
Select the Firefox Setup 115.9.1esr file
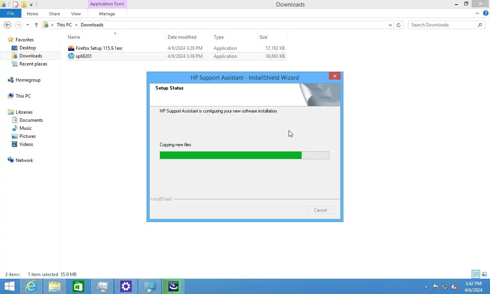click(x=176, y=48)
